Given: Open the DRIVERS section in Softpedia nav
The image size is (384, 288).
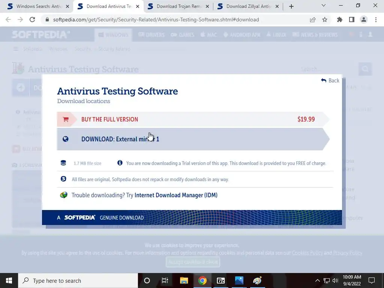Looking at the screenshot, I should [151, 35].
